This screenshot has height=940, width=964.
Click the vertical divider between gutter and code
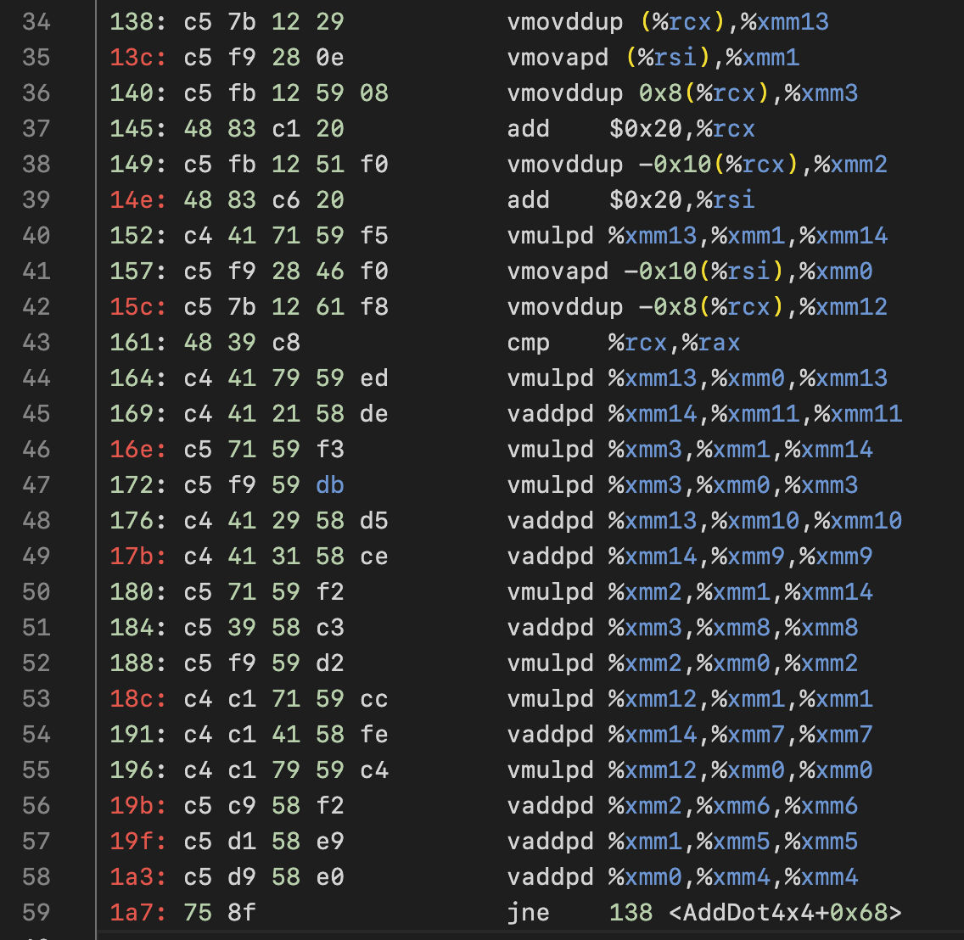point(96,467)
